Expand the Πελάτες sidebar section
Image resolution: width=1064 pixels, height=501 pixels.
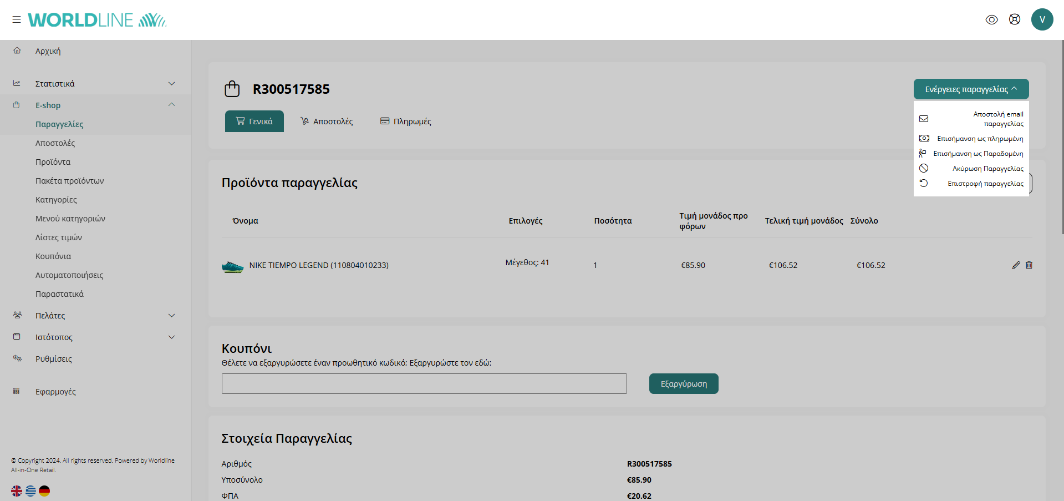point(171,316)
